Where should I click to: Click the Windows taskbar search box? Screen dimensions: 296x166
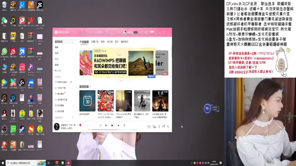pos(26,163)
